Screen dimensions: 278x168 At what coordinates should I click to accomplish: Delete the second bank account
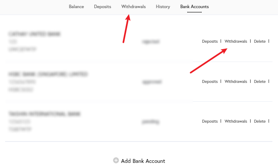pos(260,81)
